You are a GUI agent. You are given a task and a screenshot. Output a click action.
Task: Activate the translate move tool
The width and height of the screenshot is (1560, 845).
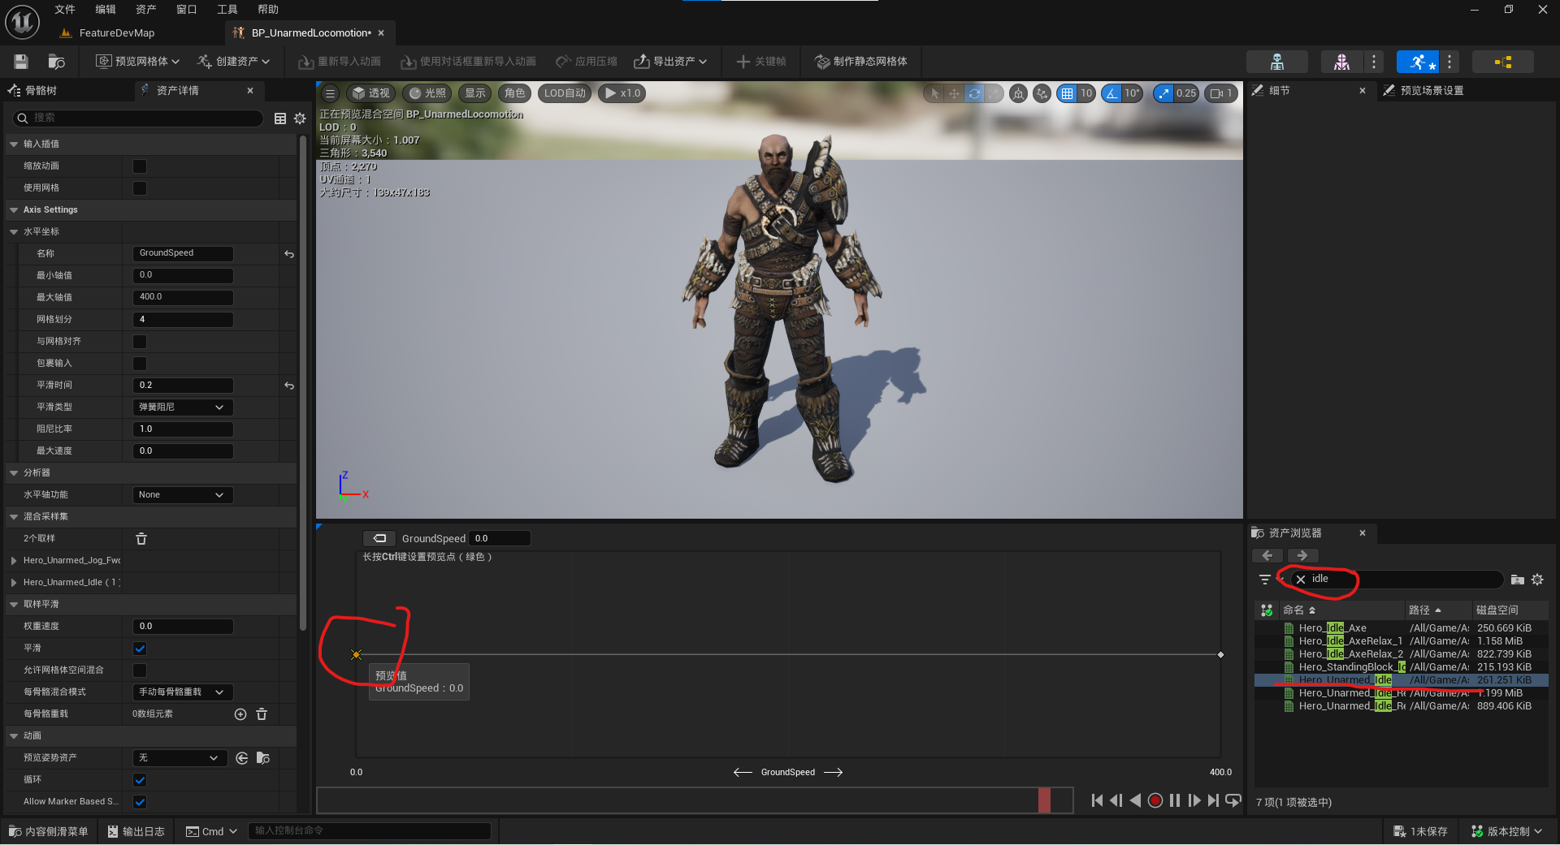(x=954, y=93)
